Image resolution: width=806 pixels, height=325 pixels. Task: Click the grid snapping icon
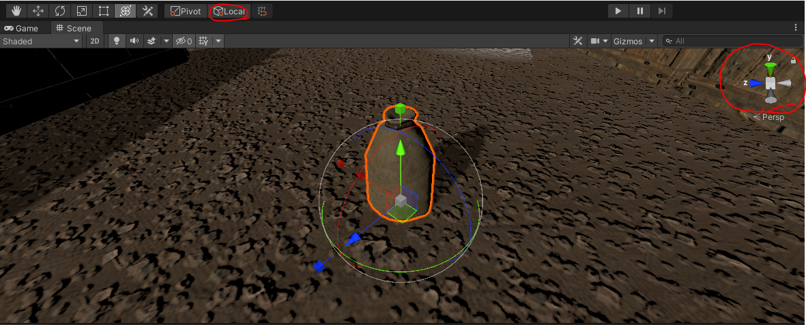[263, 11]
